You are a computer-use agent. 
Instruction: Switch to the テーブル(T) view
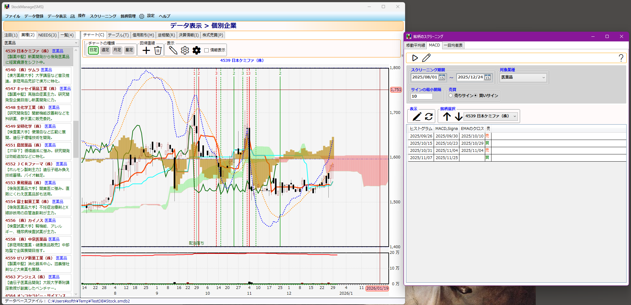(119, 35)
